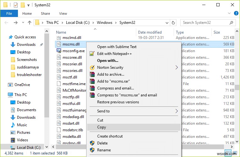Toggle the large icons view button
The image size is (240, 157).
(235, 153)
